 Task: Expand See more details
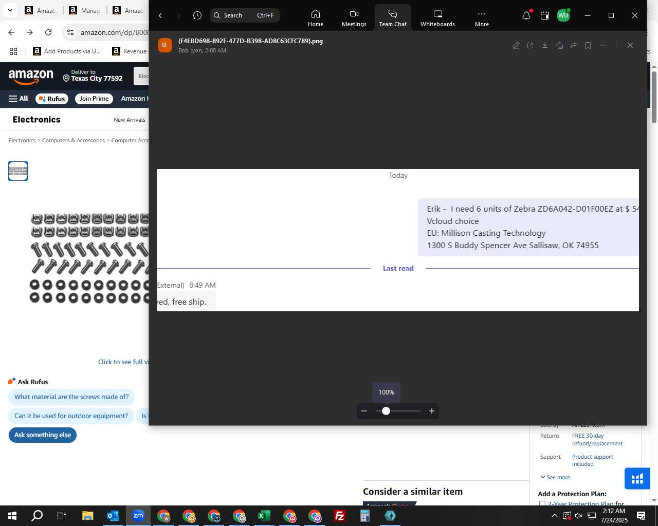(555, 477)
